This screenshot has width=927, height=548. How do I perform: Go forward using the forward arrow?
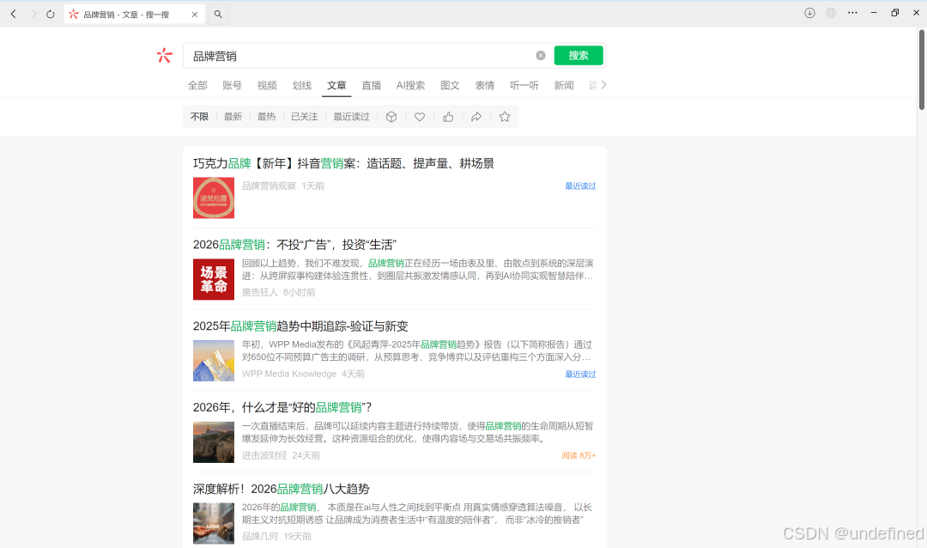[33, 15]
